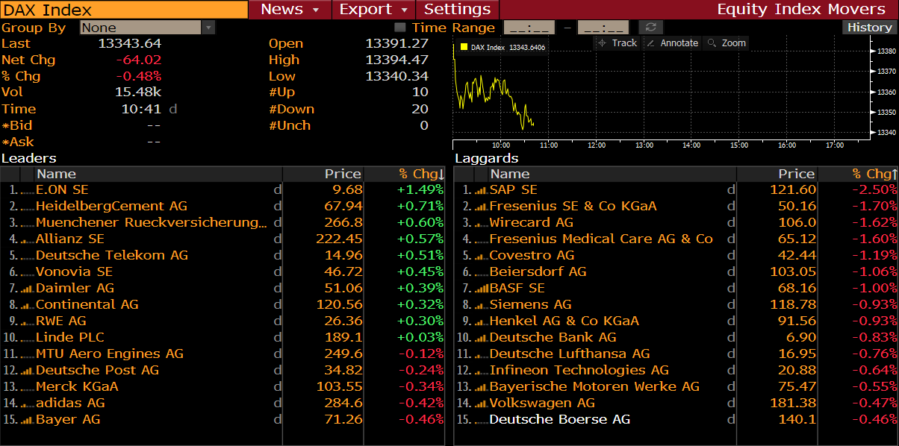Viewport: 899px width, 446px height.
Task: Click the volume bar icon beside Siemens AG
Action: [480, 305]
